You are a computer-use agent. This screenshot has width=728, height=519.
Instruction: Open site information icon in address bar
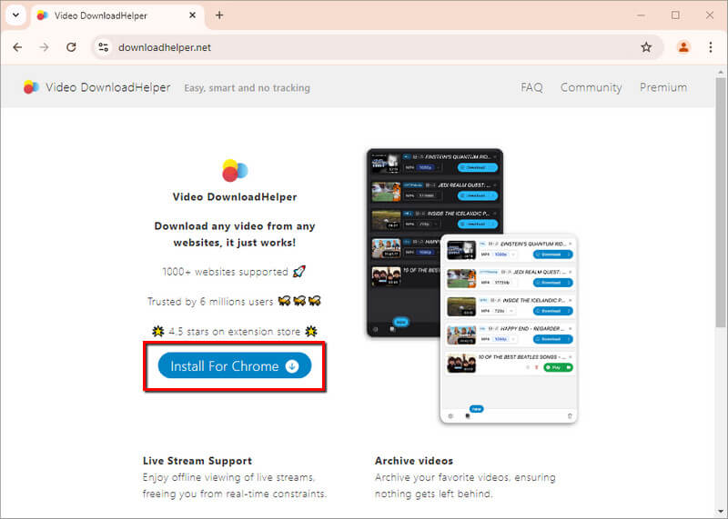[x=104, y=47]
